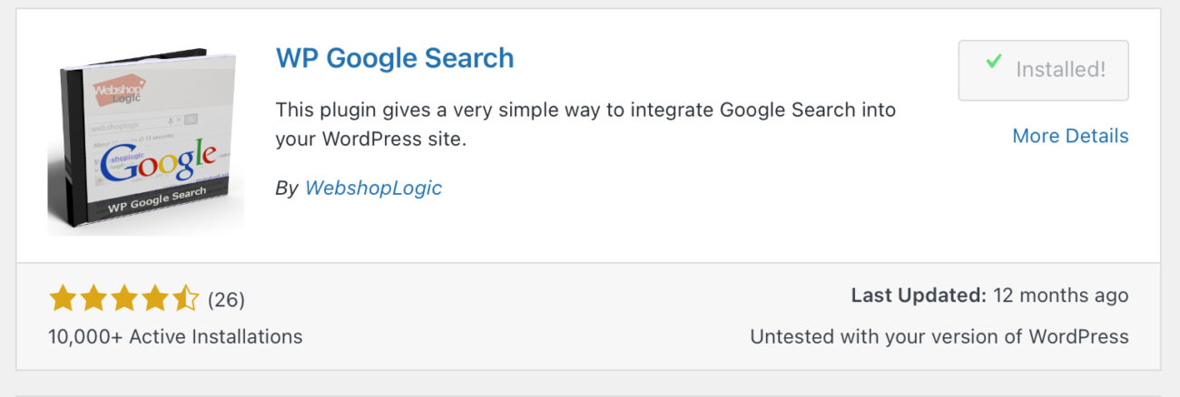Click the half-filled fifth rating star

(185, 298)
